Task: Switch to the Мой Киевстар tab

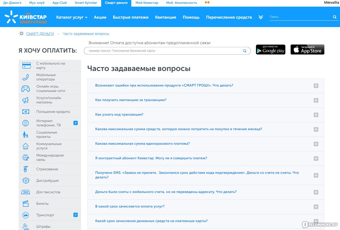Action: (x=147, y=3)
